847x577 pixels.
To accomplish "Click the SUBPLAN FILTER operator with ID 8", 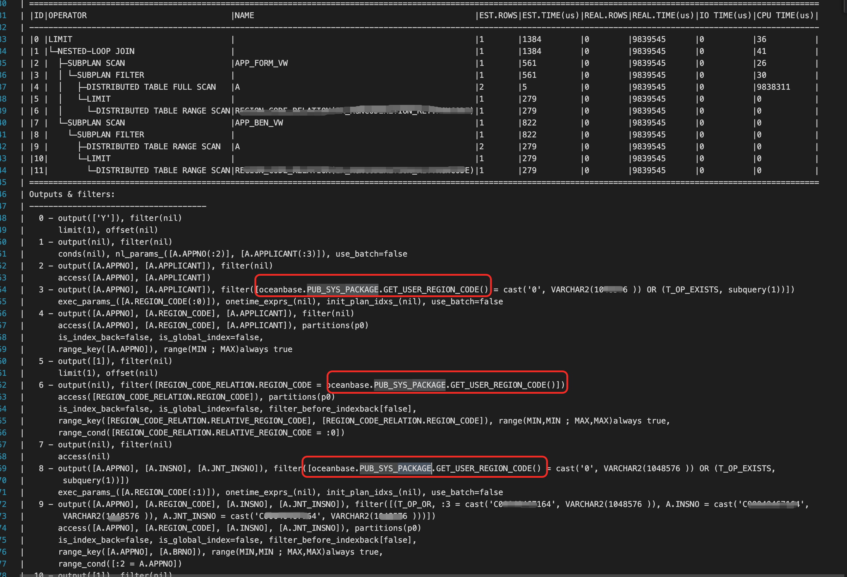I will coord(110,135).
